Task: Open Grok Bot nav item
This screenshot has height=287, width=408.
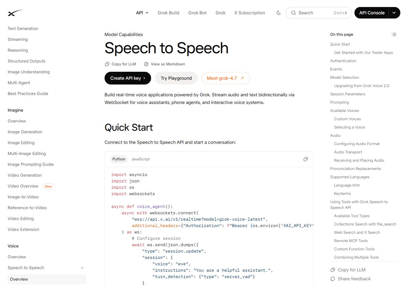Action: (198, 13)
